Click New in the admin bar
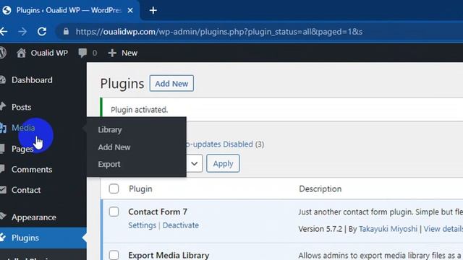The image size is (463, 260). pyautogui.click(x=129, y=53)
